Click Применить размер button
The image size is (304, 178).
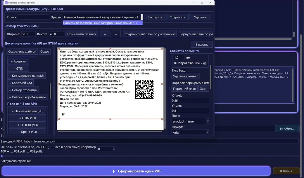point(82,34)
